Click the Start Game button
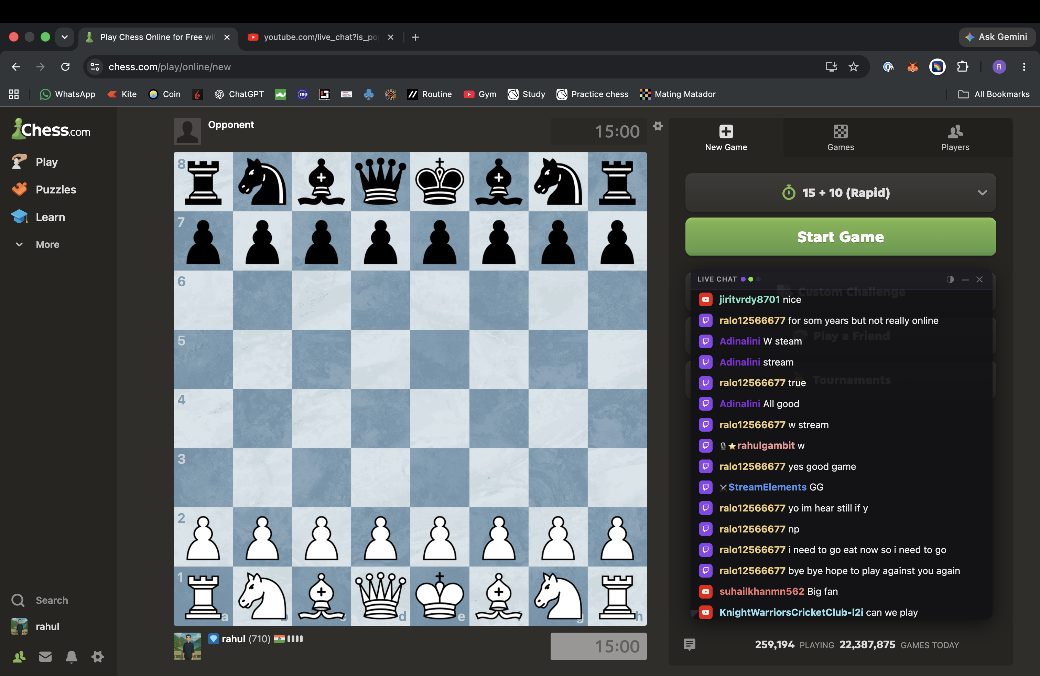 [840, 236]
